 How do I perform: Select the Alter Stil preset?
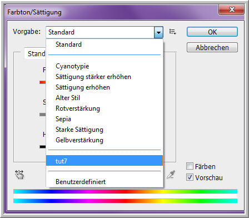coord(104,98)
